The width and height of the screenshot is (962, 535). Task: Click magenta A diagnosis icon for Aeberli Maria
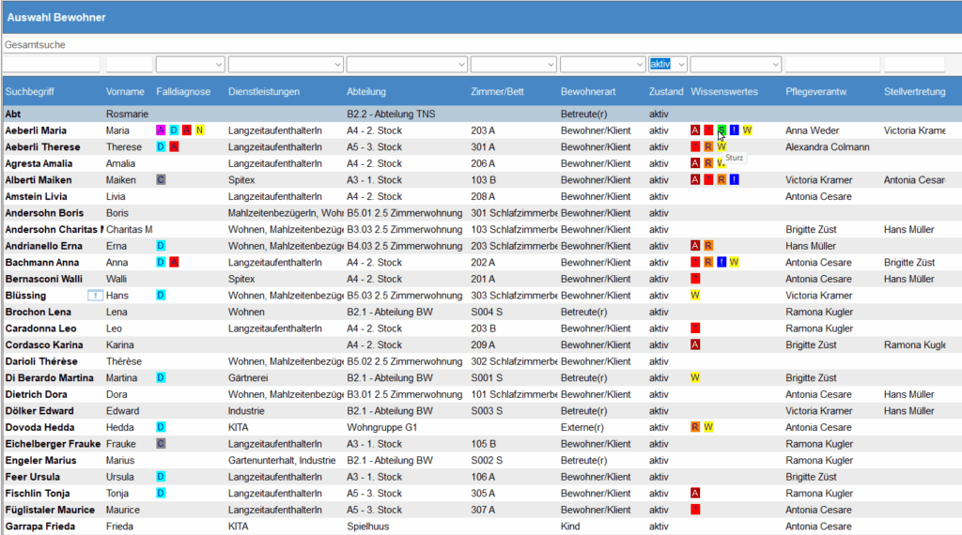click(x=162, y=130)
